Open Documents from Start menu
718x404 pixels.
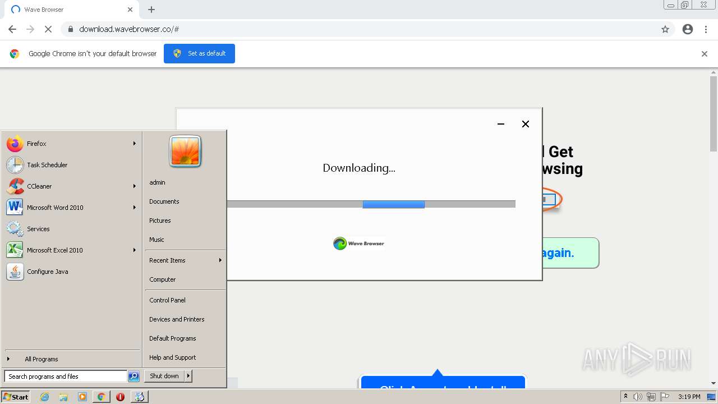tap(164, 201)
